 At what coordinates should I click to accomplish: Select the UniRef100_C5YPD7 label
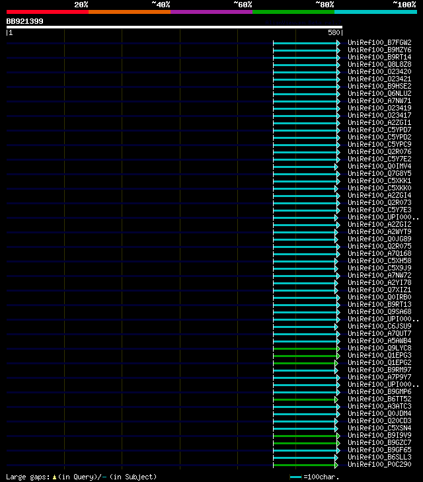(x=379, y=130)
